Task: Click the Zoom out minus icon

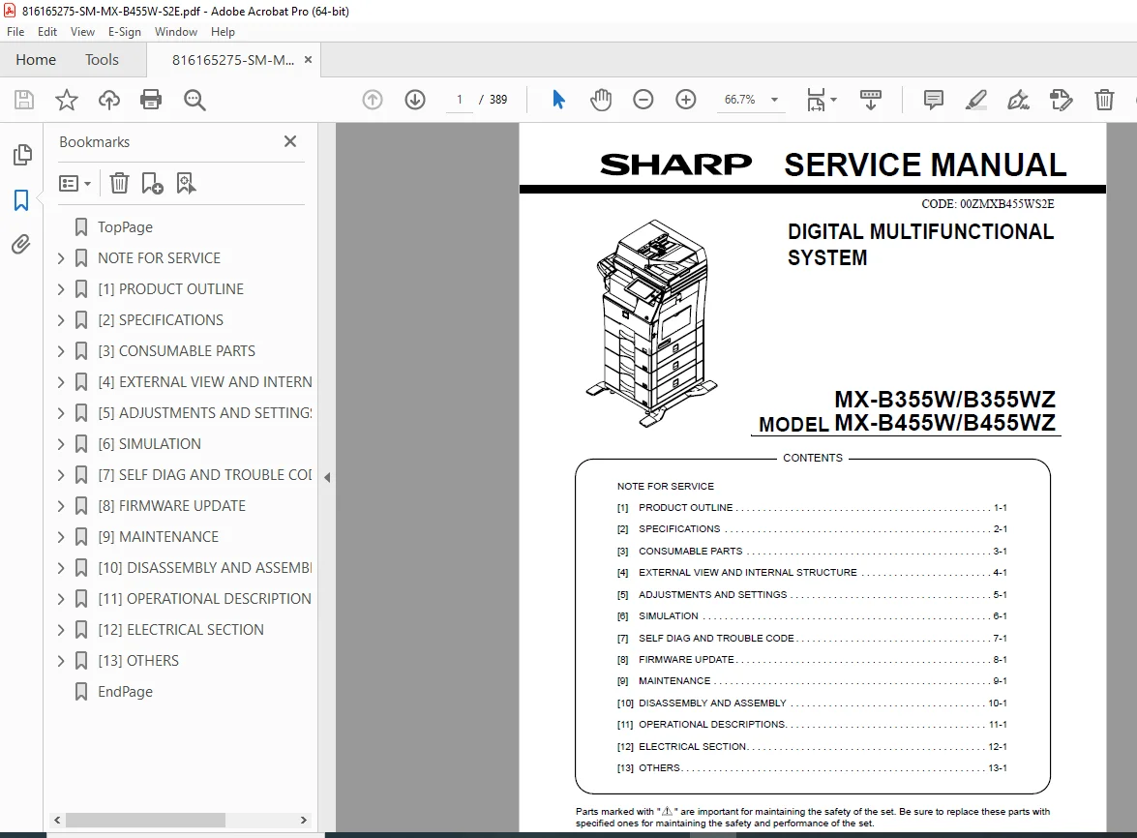Action: [643, 100]
